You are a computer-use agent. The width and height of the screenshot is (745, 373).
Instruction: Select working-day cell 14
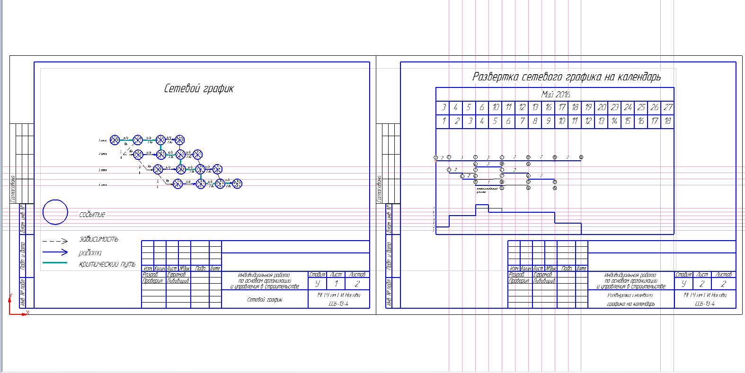[x=614, y=121]
